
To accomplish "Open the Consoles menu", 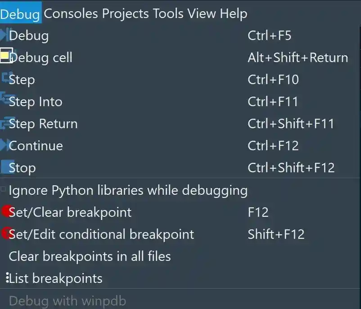I will (x=71, y=13).
